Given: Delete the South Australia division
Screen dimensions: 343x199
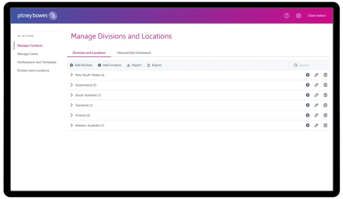Looking at the screenshot, I should (325, 95).
